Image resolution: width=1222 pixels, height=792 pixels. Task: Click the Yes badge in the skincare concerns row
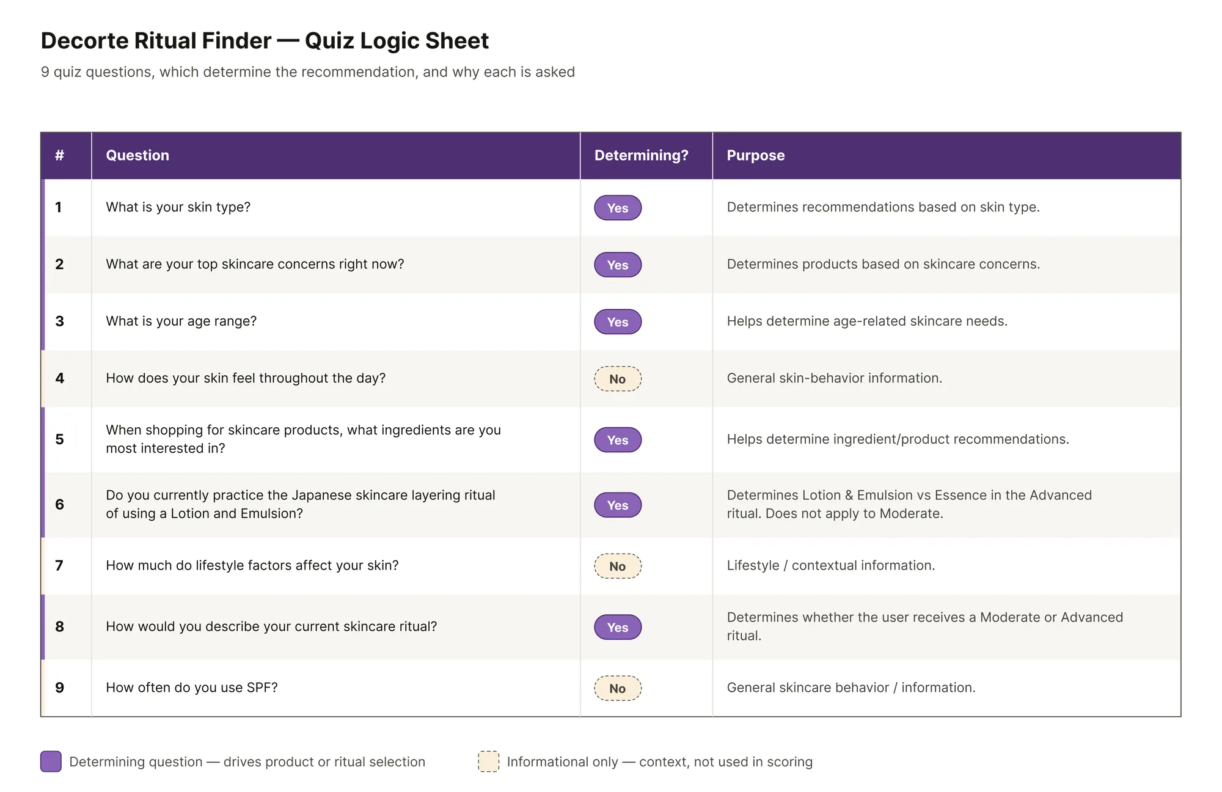[x=618, y=265]
